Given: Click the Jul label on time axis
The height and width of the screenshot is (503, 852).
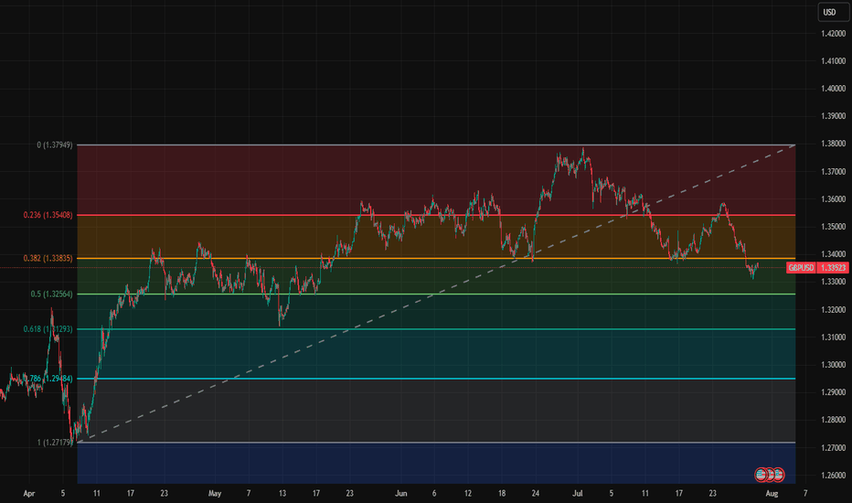Looking at the screenshot, I should point(578,494).
